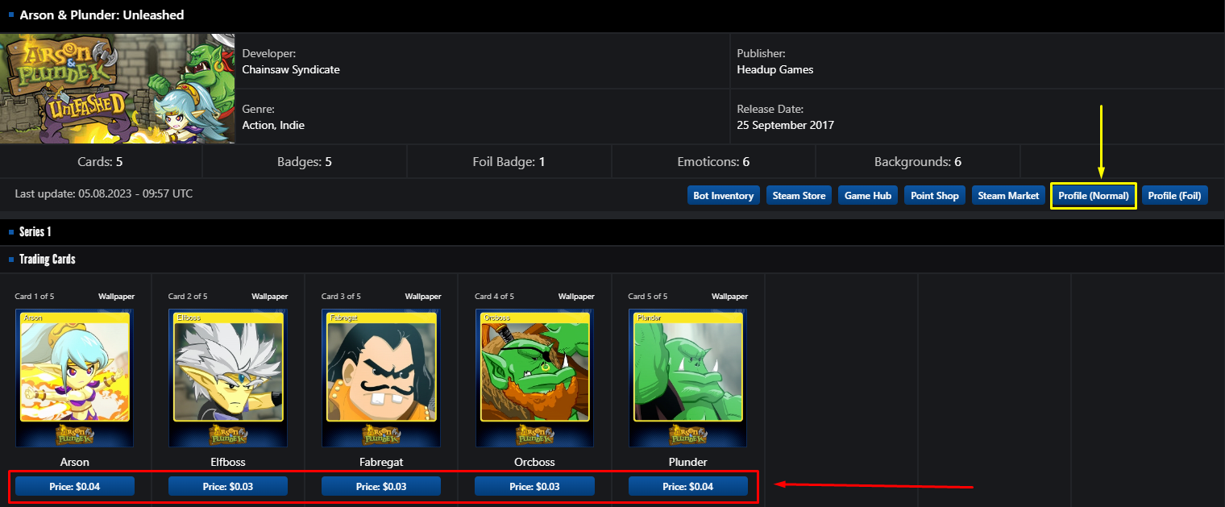This screenshot has height=507, width=1225.
Task: Click the Plunder card name label
Action: [688, 462]
